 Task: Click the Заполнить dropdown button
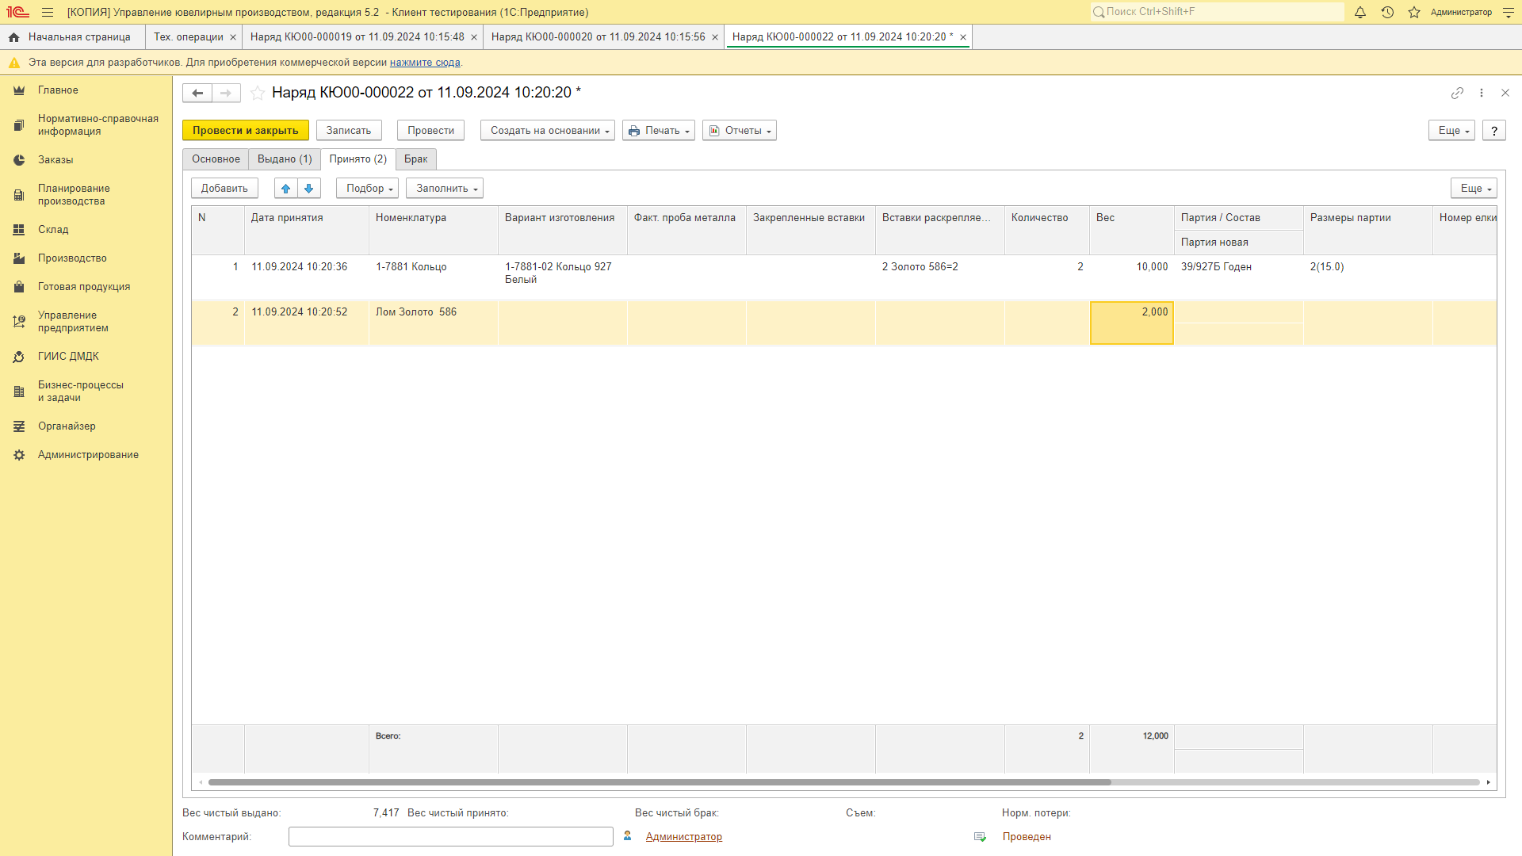click(x=446, y=188)
